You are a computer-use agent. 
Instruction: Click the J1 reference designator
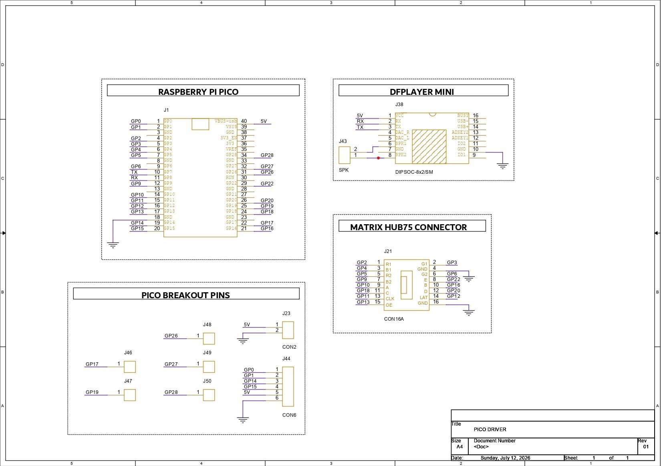(x=166, y=110)
